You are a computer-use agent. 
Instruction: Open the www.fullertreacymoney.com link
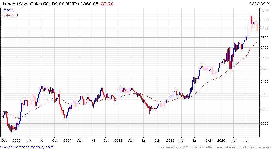pos(27,147)
